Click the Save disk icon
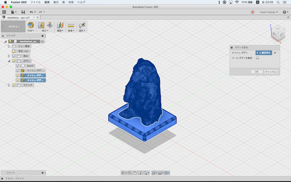Screen dimensions: 291x182 [x=23, y=12]
